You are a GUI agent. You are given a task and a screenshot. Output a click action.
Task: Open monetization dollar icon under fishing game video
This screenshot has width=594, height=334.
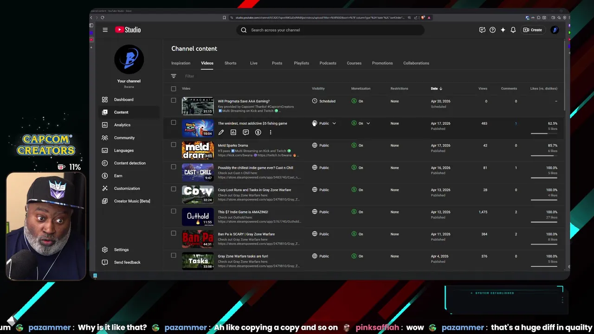[x=258, y=132]
